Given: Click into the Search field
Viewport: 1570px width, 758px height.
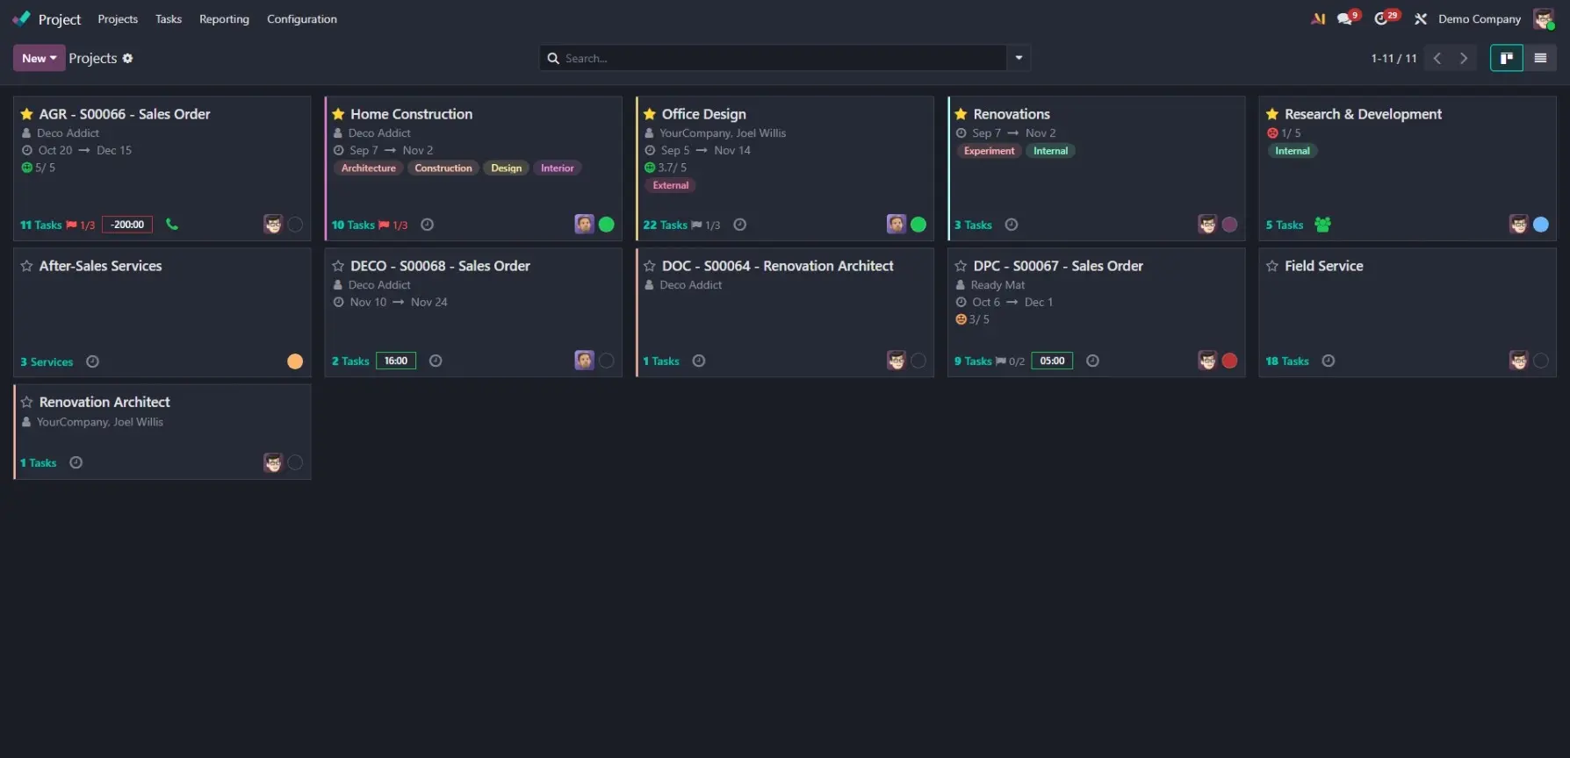Looking at the screenshot, I should [781, 58].
